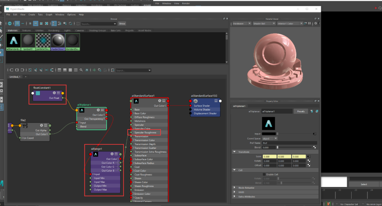The width and height of the screenshot is (382, 206).
Task: Click the input and output connections icon
Action: tap(17, 70)
